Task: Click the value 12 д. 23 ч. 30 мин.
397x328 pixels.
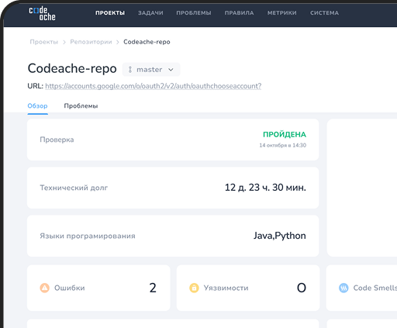Action: (265, 188)
